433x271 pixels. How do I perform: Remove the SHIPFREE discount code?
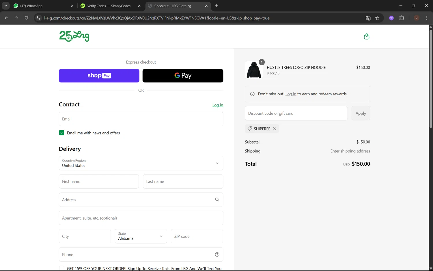(x=275, y=129)
